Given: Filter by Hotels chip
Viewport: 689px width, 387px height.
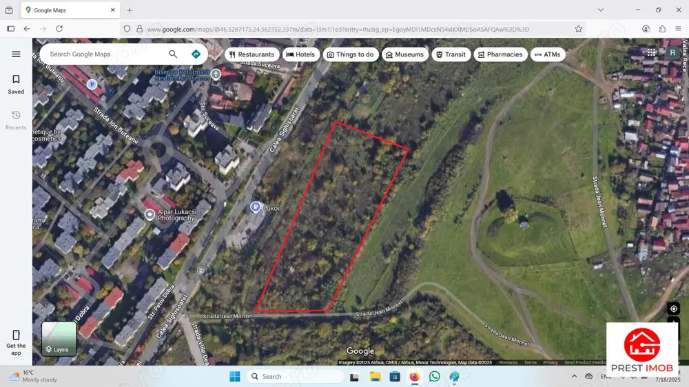Looking at the screenshot, I should pos(301,54).
